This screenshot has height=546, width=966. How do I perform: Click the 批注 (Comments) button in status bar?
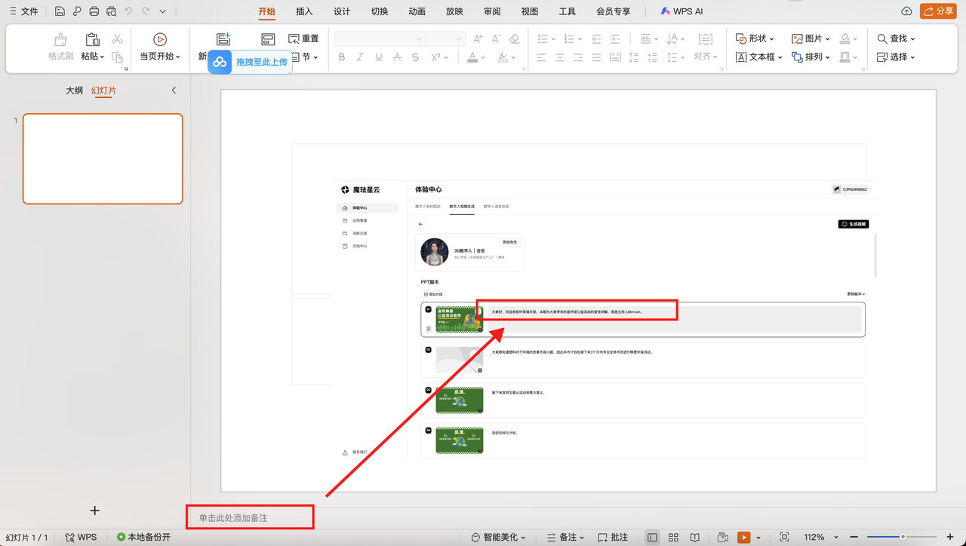(x=613, y=537)
